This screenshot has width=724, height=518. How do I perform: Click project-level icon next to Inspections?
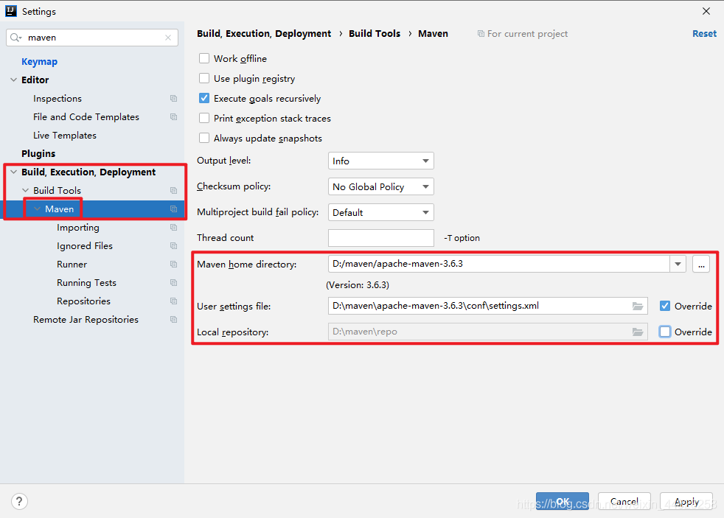tap(173, 98)
